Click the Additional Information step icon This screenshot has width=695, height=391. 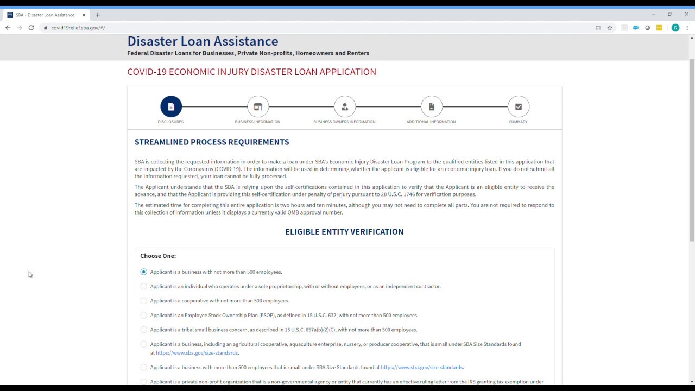432,106
